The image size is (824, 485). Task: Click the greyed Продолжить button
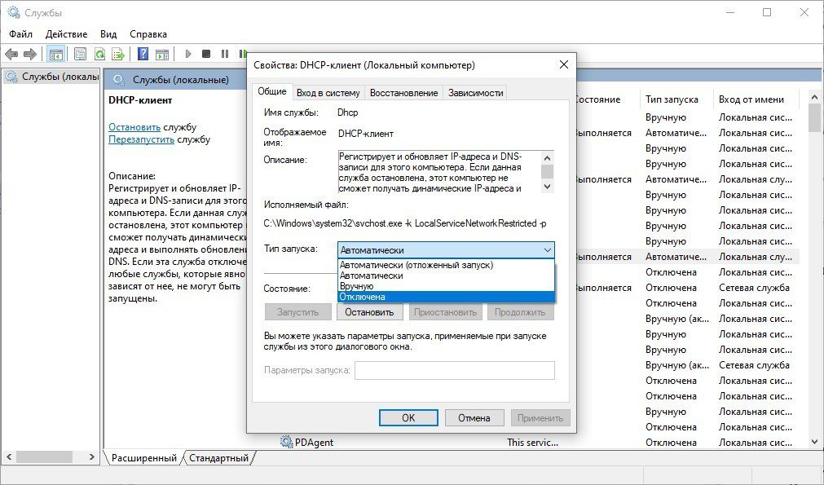pyautogui.click(x=520, y=312)
